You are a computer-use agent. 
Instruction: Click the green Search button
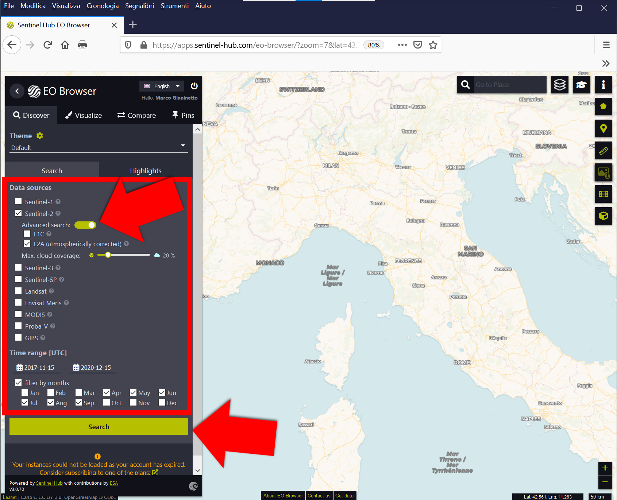[99, 427]
